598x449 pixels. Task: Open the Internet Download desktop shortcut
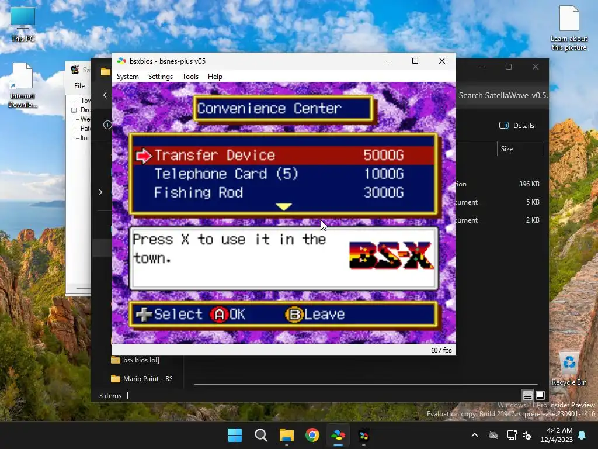coord(23,85)
